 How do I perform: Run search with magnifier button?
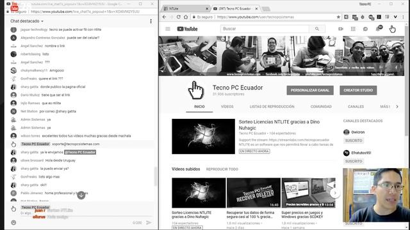[317, 29]
